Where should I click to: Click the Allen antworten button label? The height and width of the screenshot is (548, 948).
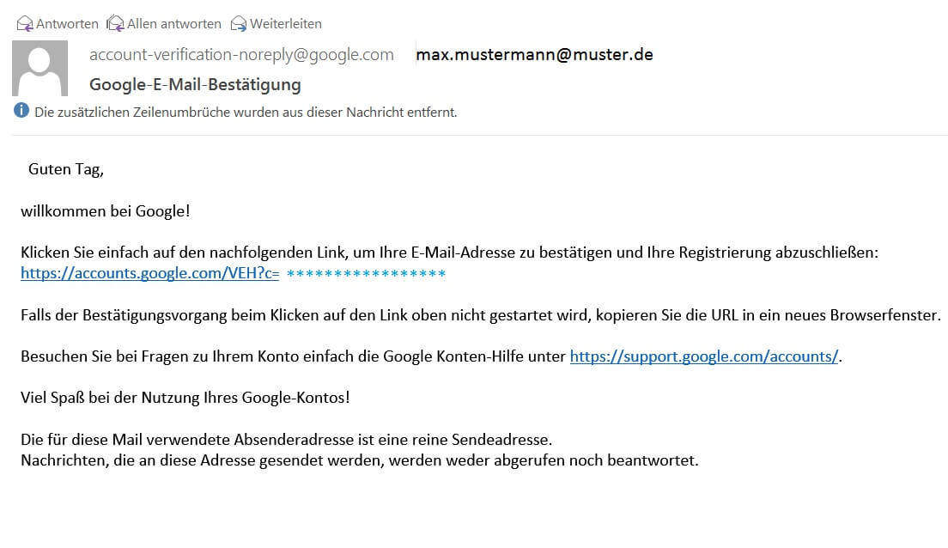[174, 23]
